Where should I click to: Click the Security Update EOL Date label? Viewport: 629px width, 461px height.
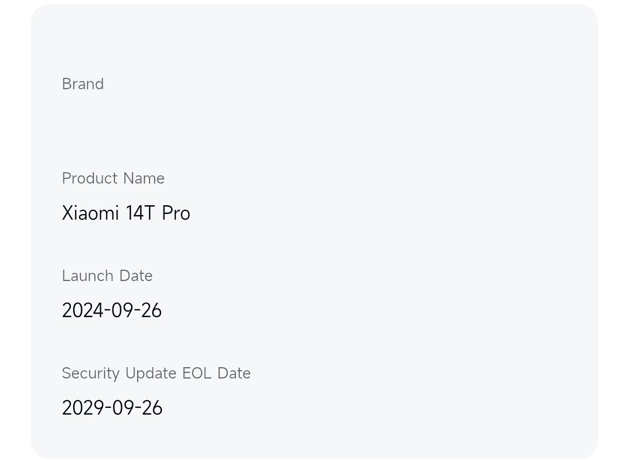156,373
